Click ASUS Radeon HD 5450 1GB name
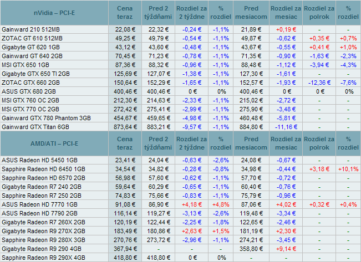This screenshot has height=262, width=361. coord(39,160)
